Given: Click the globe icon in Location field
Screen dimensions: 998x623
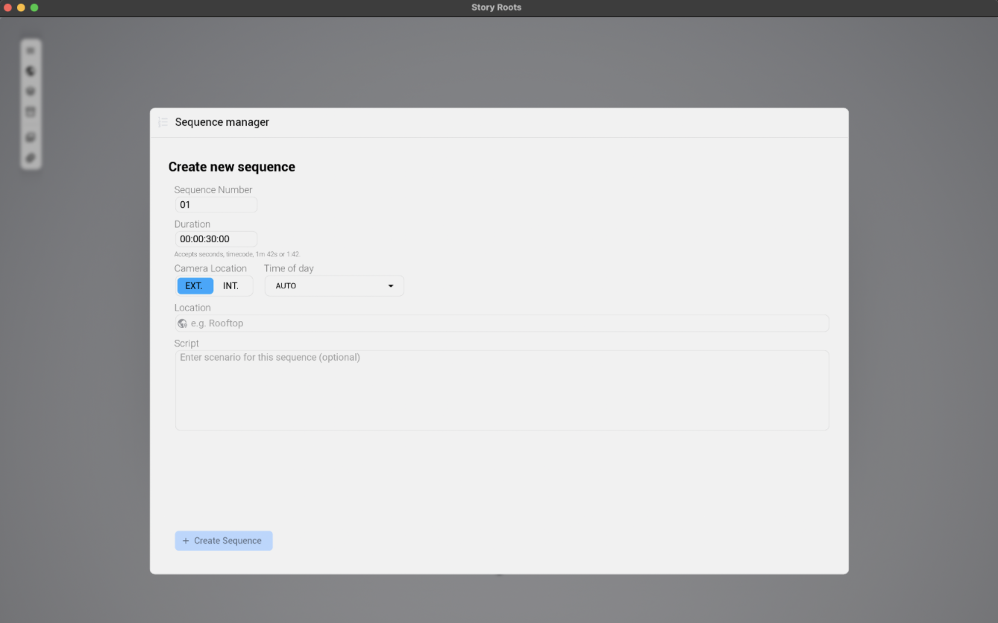Looking at the screenshot, I should click(x=183, y=323).
